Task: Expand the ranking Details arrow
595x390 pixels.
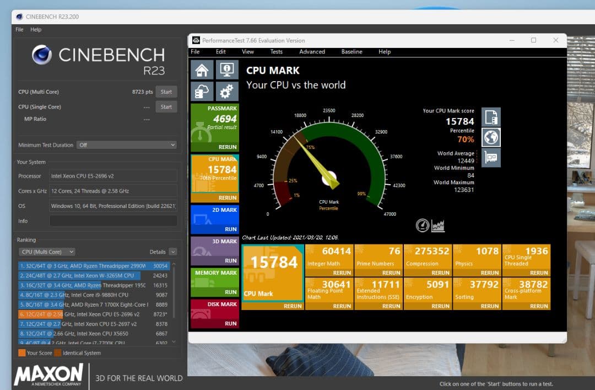Action: click(x=173, y=252)
